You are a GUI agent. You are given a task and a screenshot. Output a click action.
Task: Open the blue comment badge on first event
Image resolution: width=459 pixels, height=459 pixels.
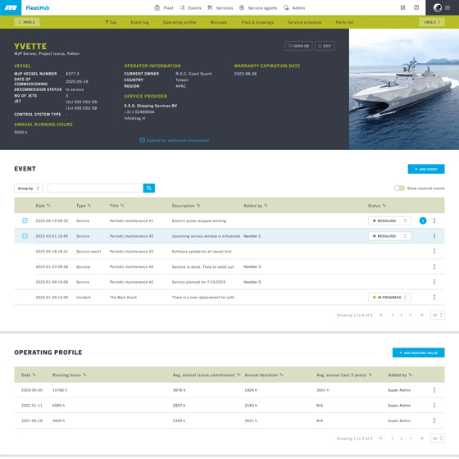(x=422, y=220)
